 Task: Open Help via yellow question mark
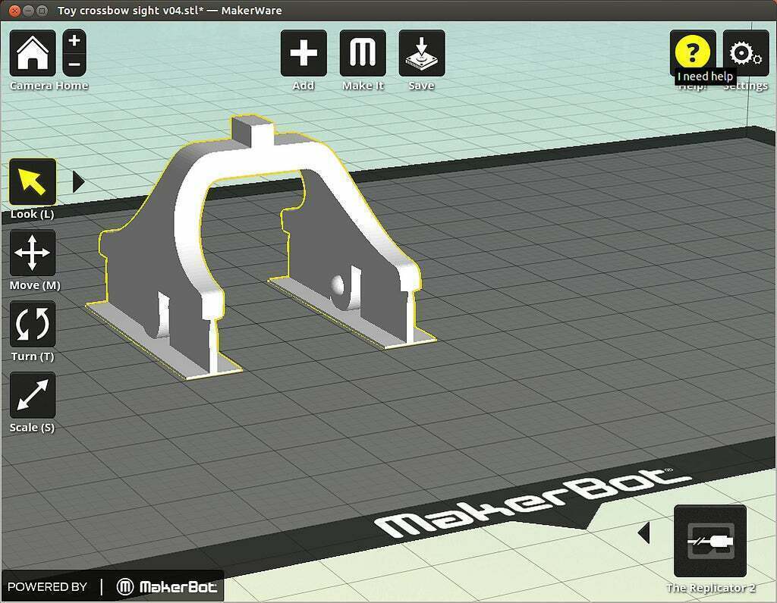pos(693,52)
